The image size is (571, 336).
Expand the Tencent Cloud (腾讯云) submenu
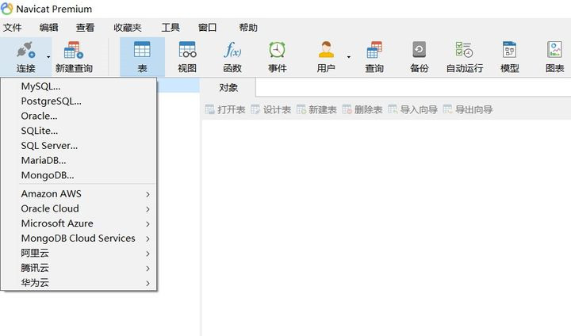(79, 268)
